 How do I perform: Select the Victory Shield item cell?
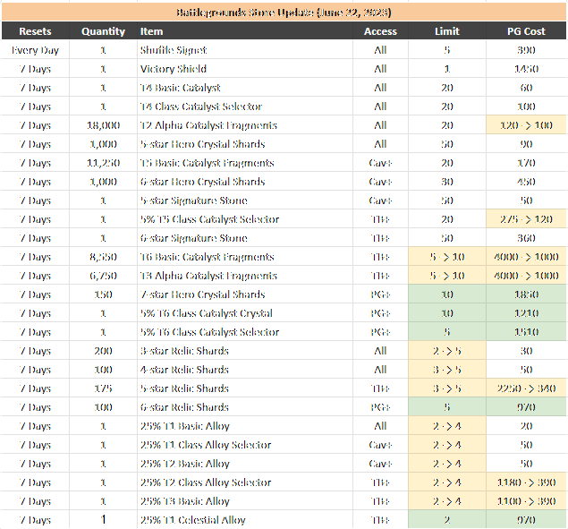pos(245,69)
